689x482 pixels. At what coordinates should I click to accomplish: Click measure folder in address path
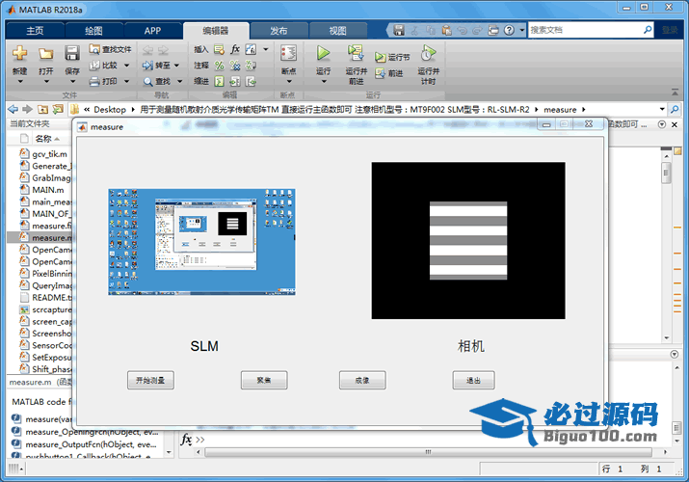pyautogui.click(x=560, y=109)
